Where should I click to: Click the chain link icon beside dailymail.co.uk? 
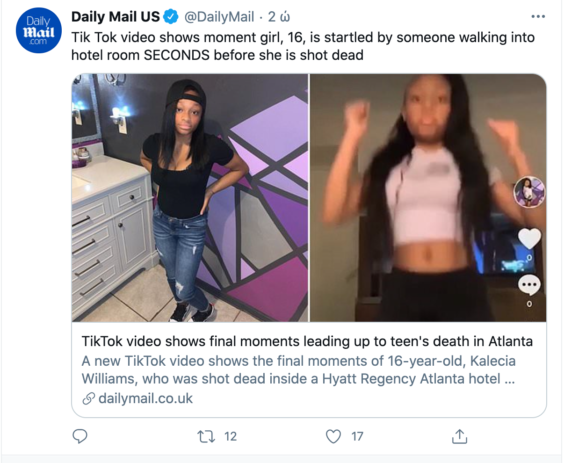click(x=88, y=398)
